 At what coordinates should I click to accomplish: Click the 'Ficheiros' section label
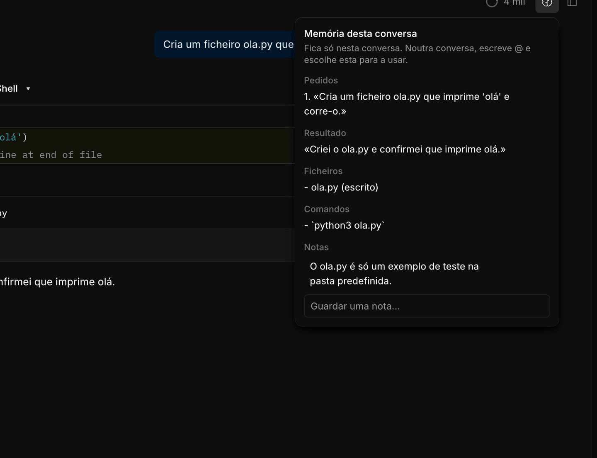pos(323,171)
